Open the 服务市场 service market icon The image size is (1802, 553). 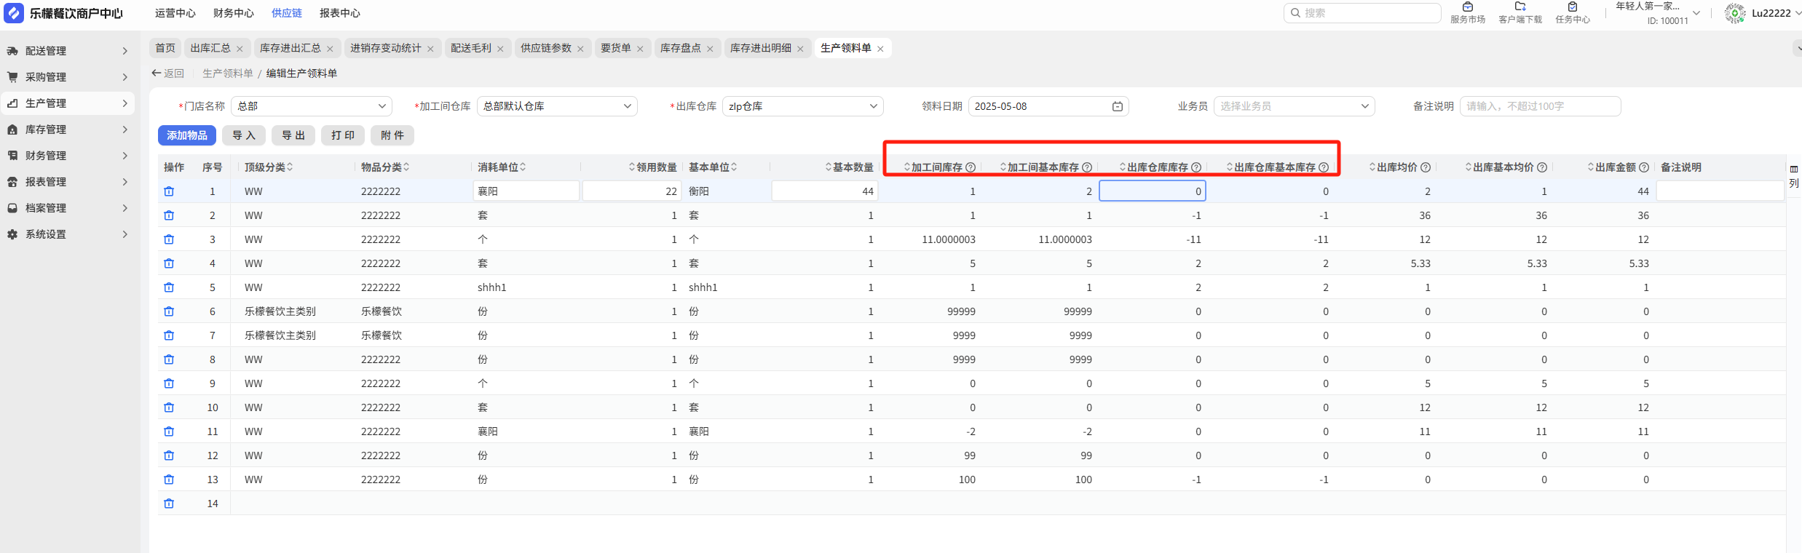pyautogui.click(x=1468, y=13)
